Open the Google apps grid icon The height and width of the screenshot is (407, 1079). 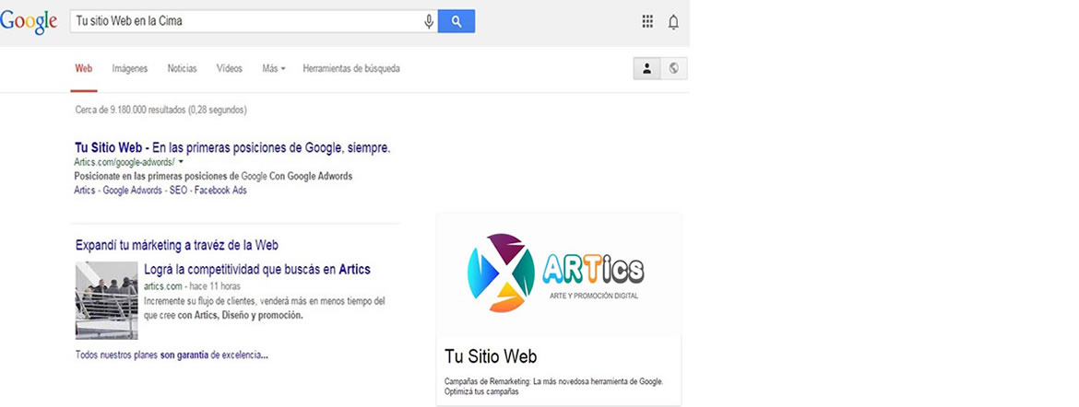click(647, 22)
